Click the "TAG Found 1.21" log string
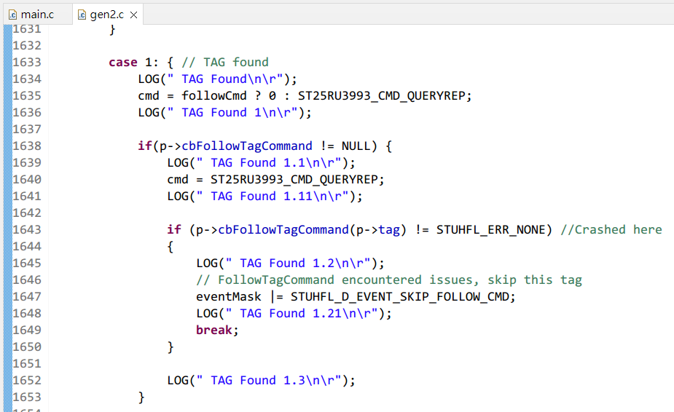Image resolution: width=674 pixels, height=412 pixels. (302, 314)
